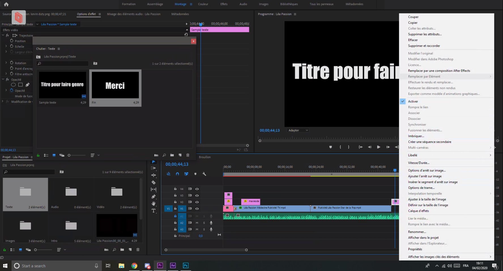Open Adapter zoom level dropdown
The width and height of the screenshot is (503, 271).
298,130
